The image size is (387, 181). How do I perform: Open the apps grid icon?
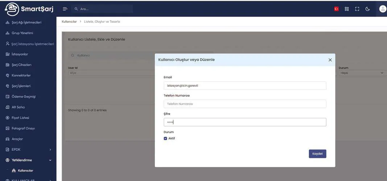point(347,9)
